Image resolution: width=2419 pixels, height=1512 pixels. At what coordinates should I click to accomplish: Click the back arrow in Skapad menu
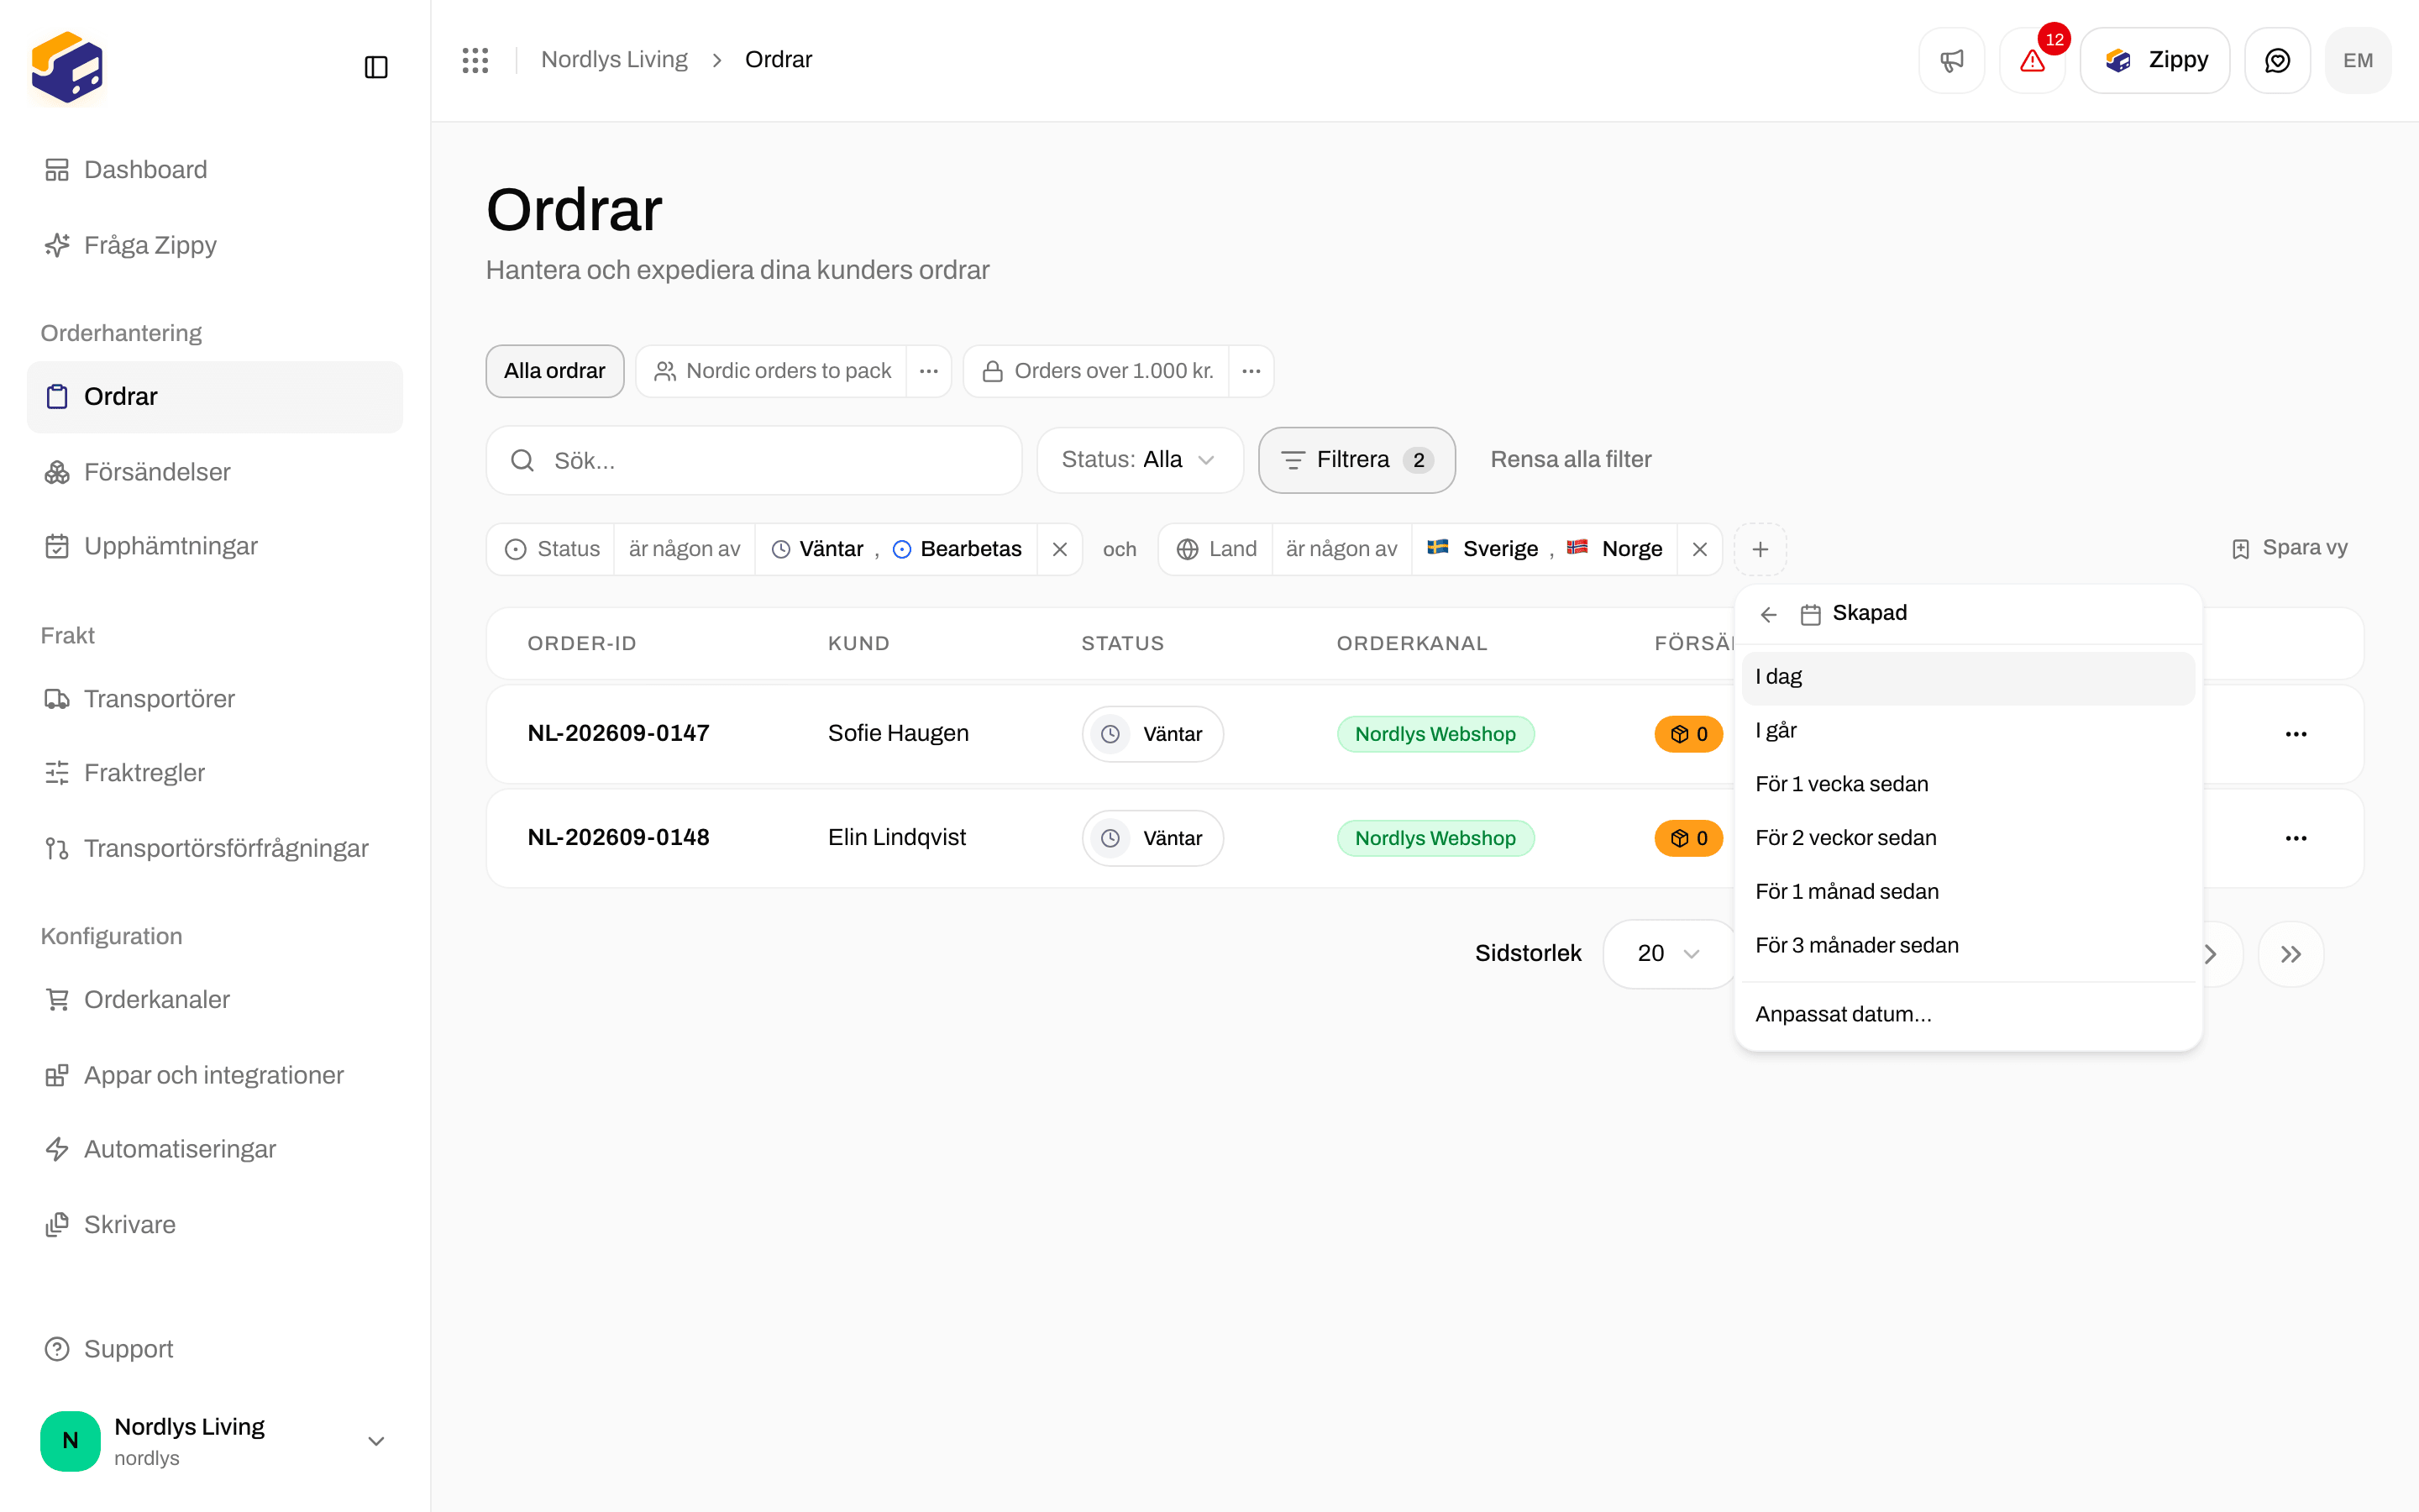pyautogui.click(x=1768, y=614)
